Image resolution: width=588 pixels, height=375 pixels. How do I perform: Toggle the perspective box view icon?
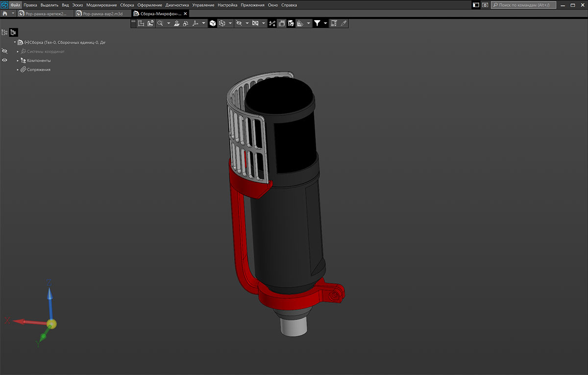[282, 23]
